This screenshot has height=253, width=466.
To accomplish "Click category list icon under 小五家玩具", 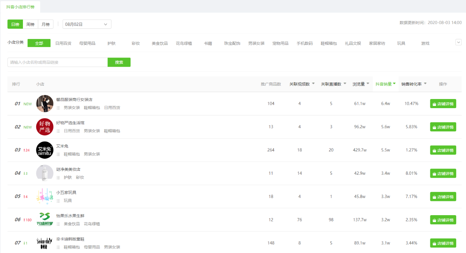I will [x=58, y=201].
